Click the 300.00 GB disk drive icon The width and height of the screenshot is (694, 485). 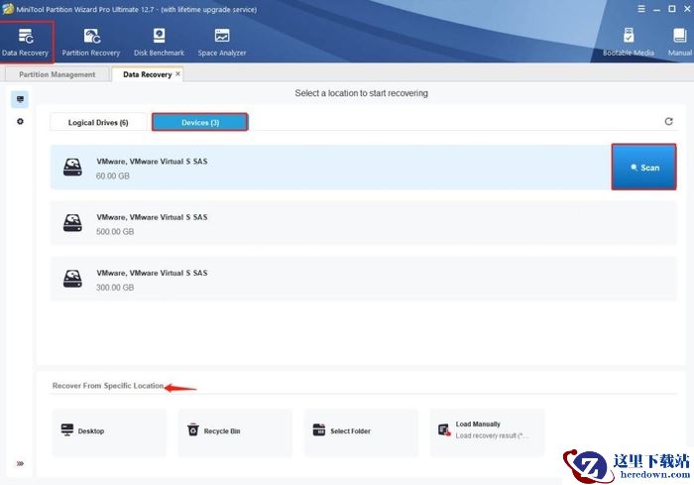click(x=72, y=279)
